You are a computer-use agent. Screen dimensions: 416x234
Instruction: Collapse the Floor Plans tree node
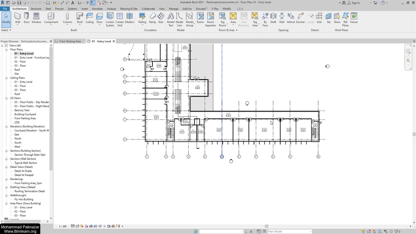coord(6,50)
